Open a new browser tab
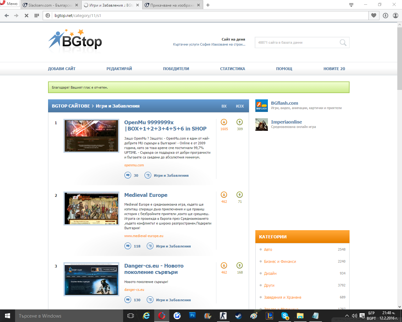The image size is (402, 322). [208, 5]
